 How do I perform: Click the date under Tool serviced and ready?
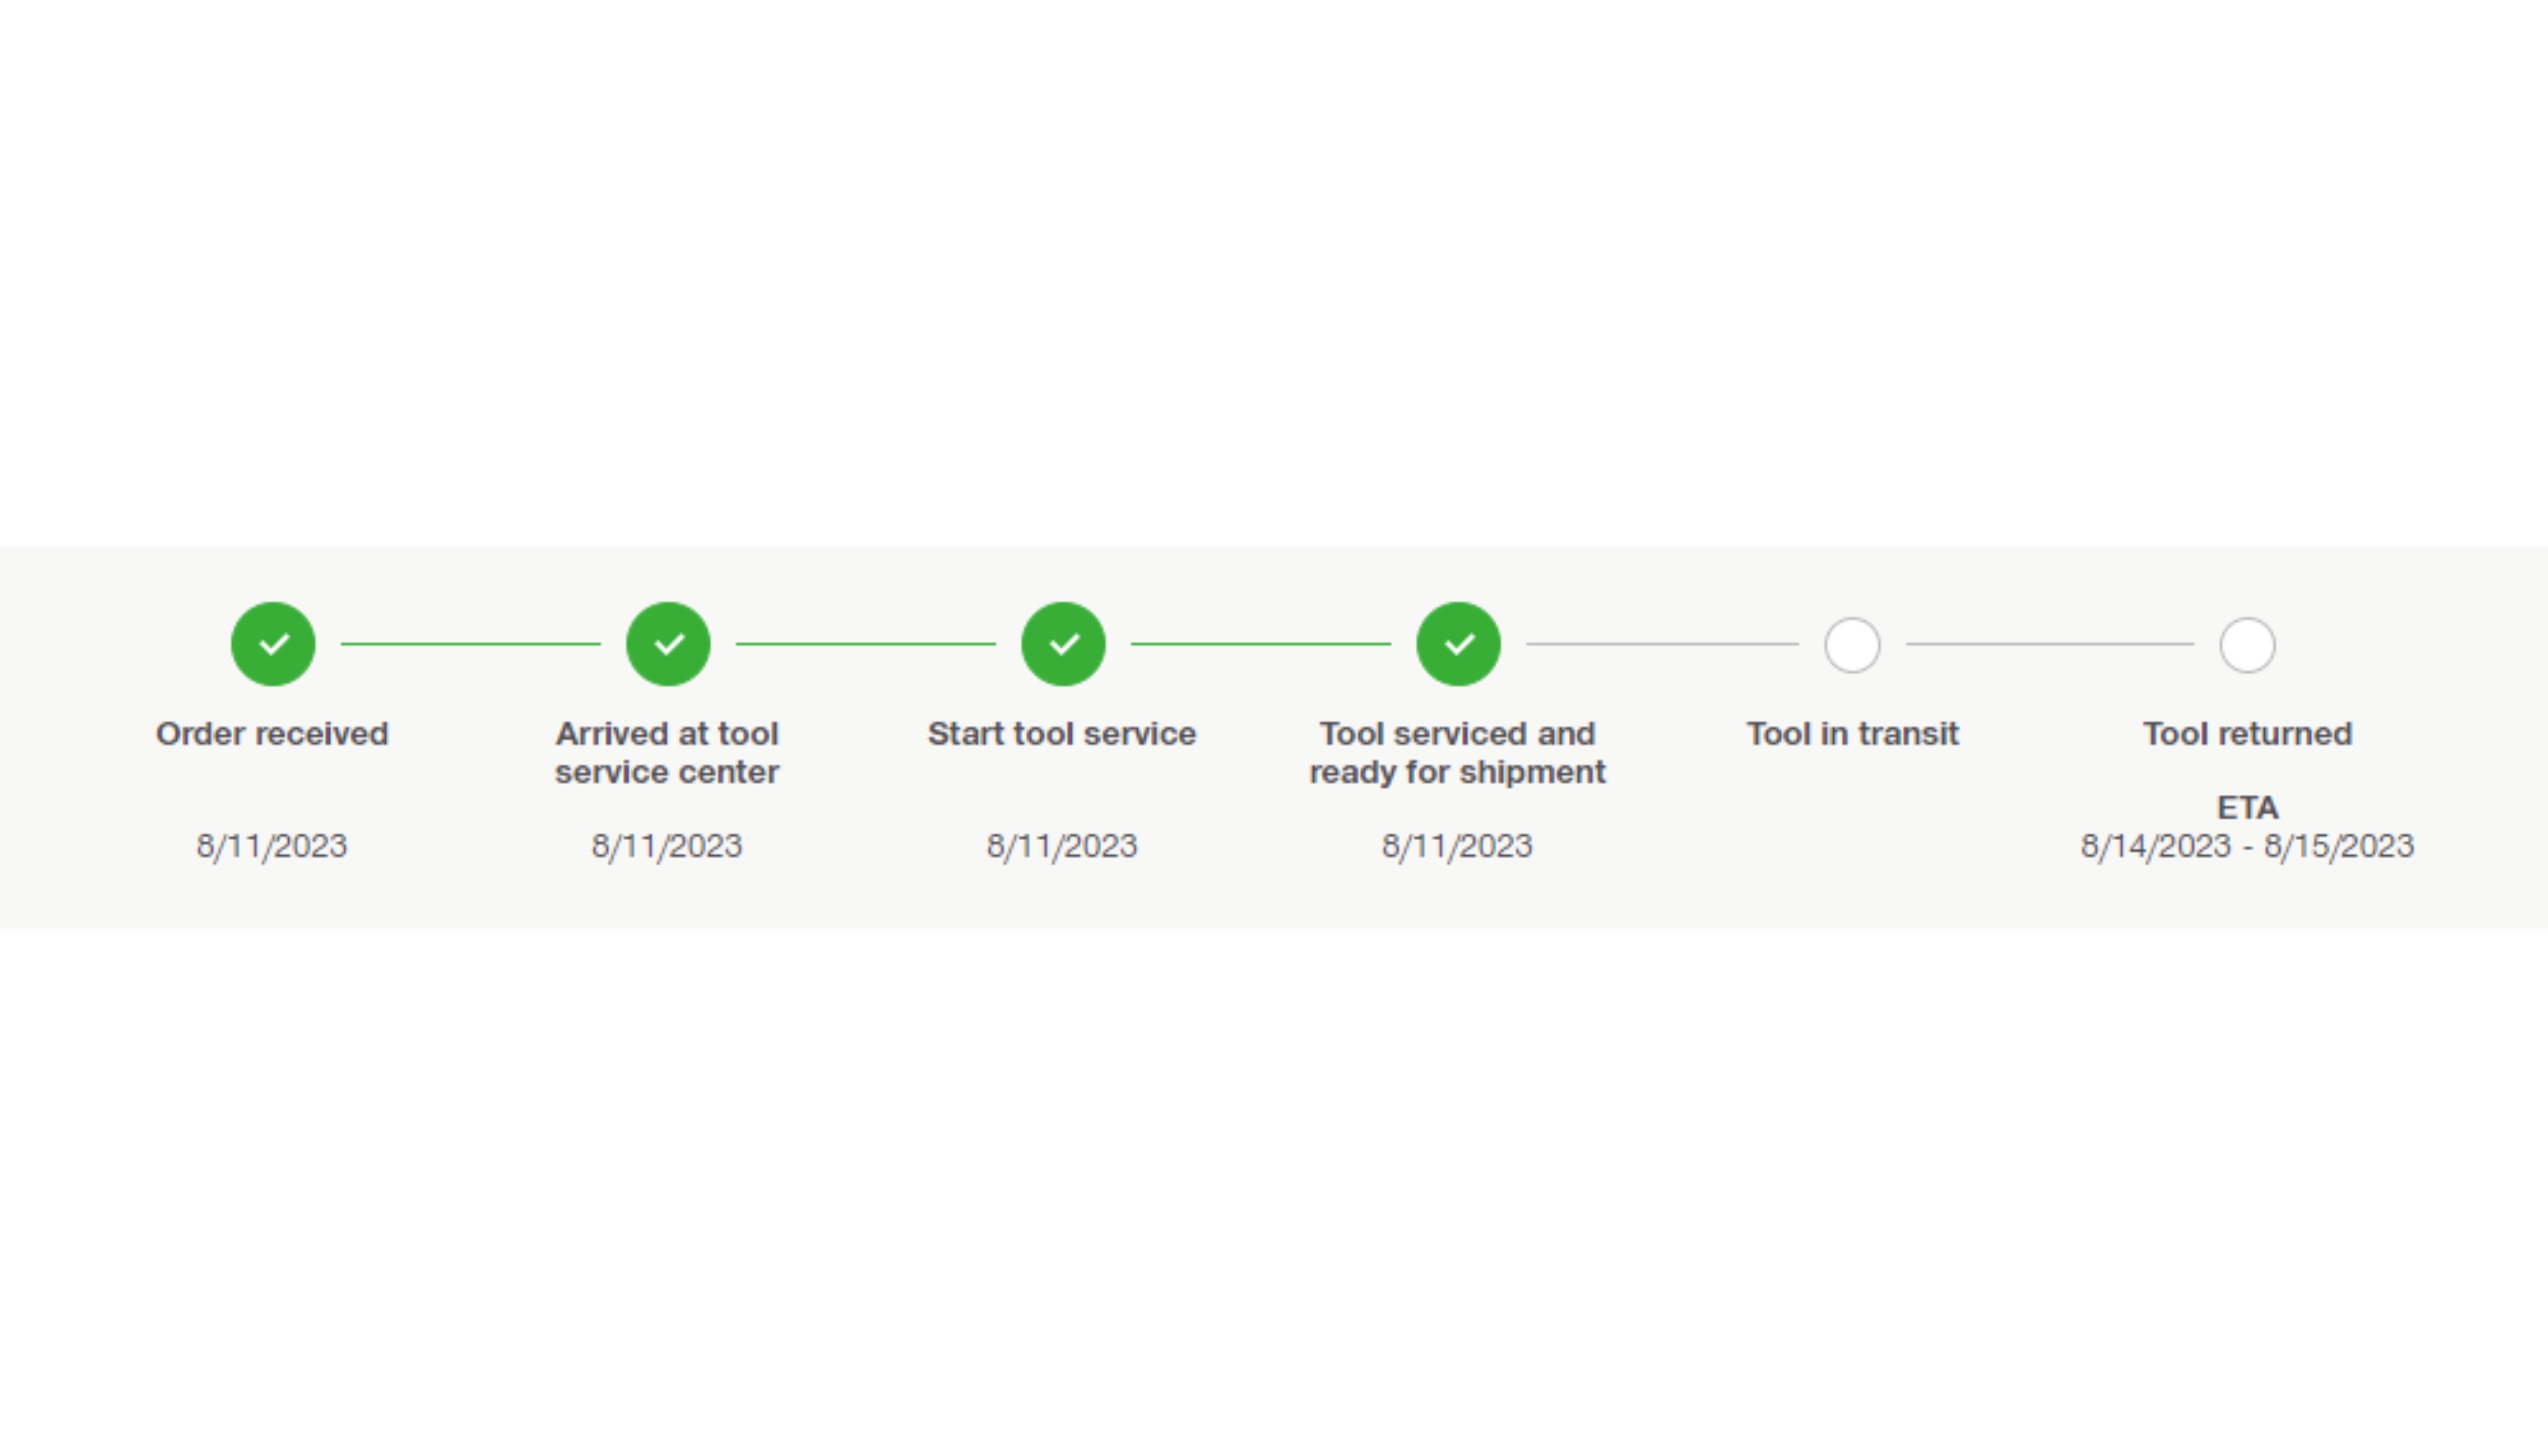coord(1457,846)
